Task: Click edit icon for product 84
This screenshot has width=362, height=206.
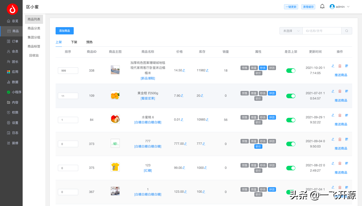Action: click(333, 115)
